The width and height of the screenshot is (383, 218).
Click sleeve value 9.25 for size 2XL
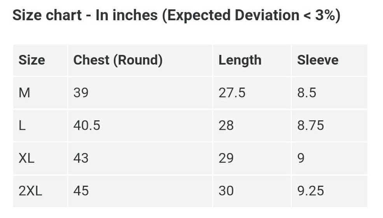click(x=310, y=191)
